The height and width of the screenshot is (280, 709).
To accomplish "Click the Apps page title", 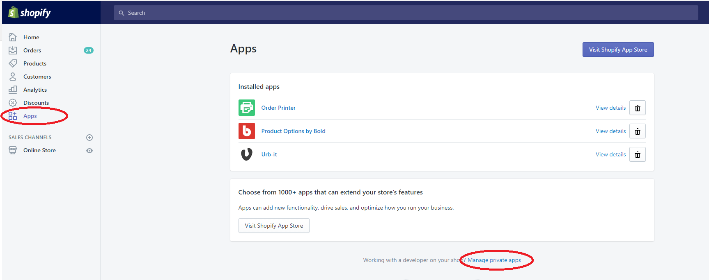I will click(243, 49).
